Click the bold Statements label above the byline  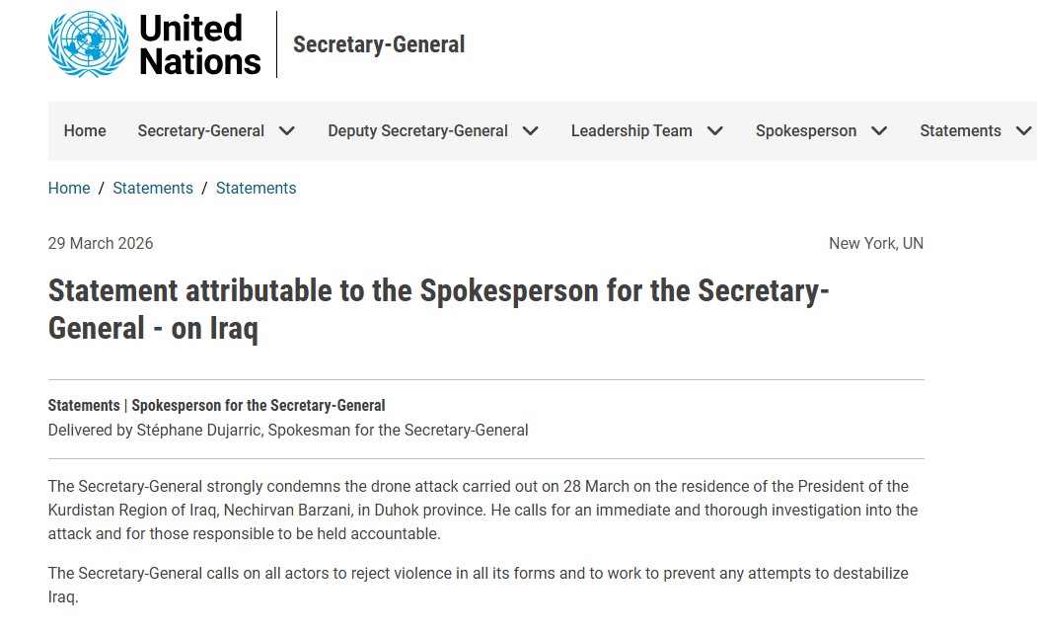[84, 406]
